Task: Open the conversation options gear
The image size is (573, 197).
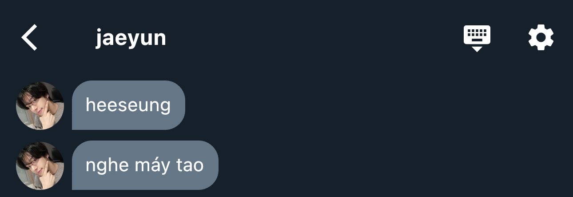Action: pos(541,38)
